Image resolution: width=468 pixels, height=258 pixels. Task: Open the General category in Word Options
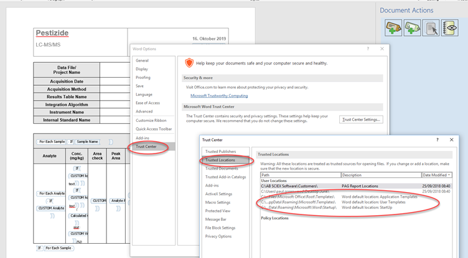[x=142, y=60]
